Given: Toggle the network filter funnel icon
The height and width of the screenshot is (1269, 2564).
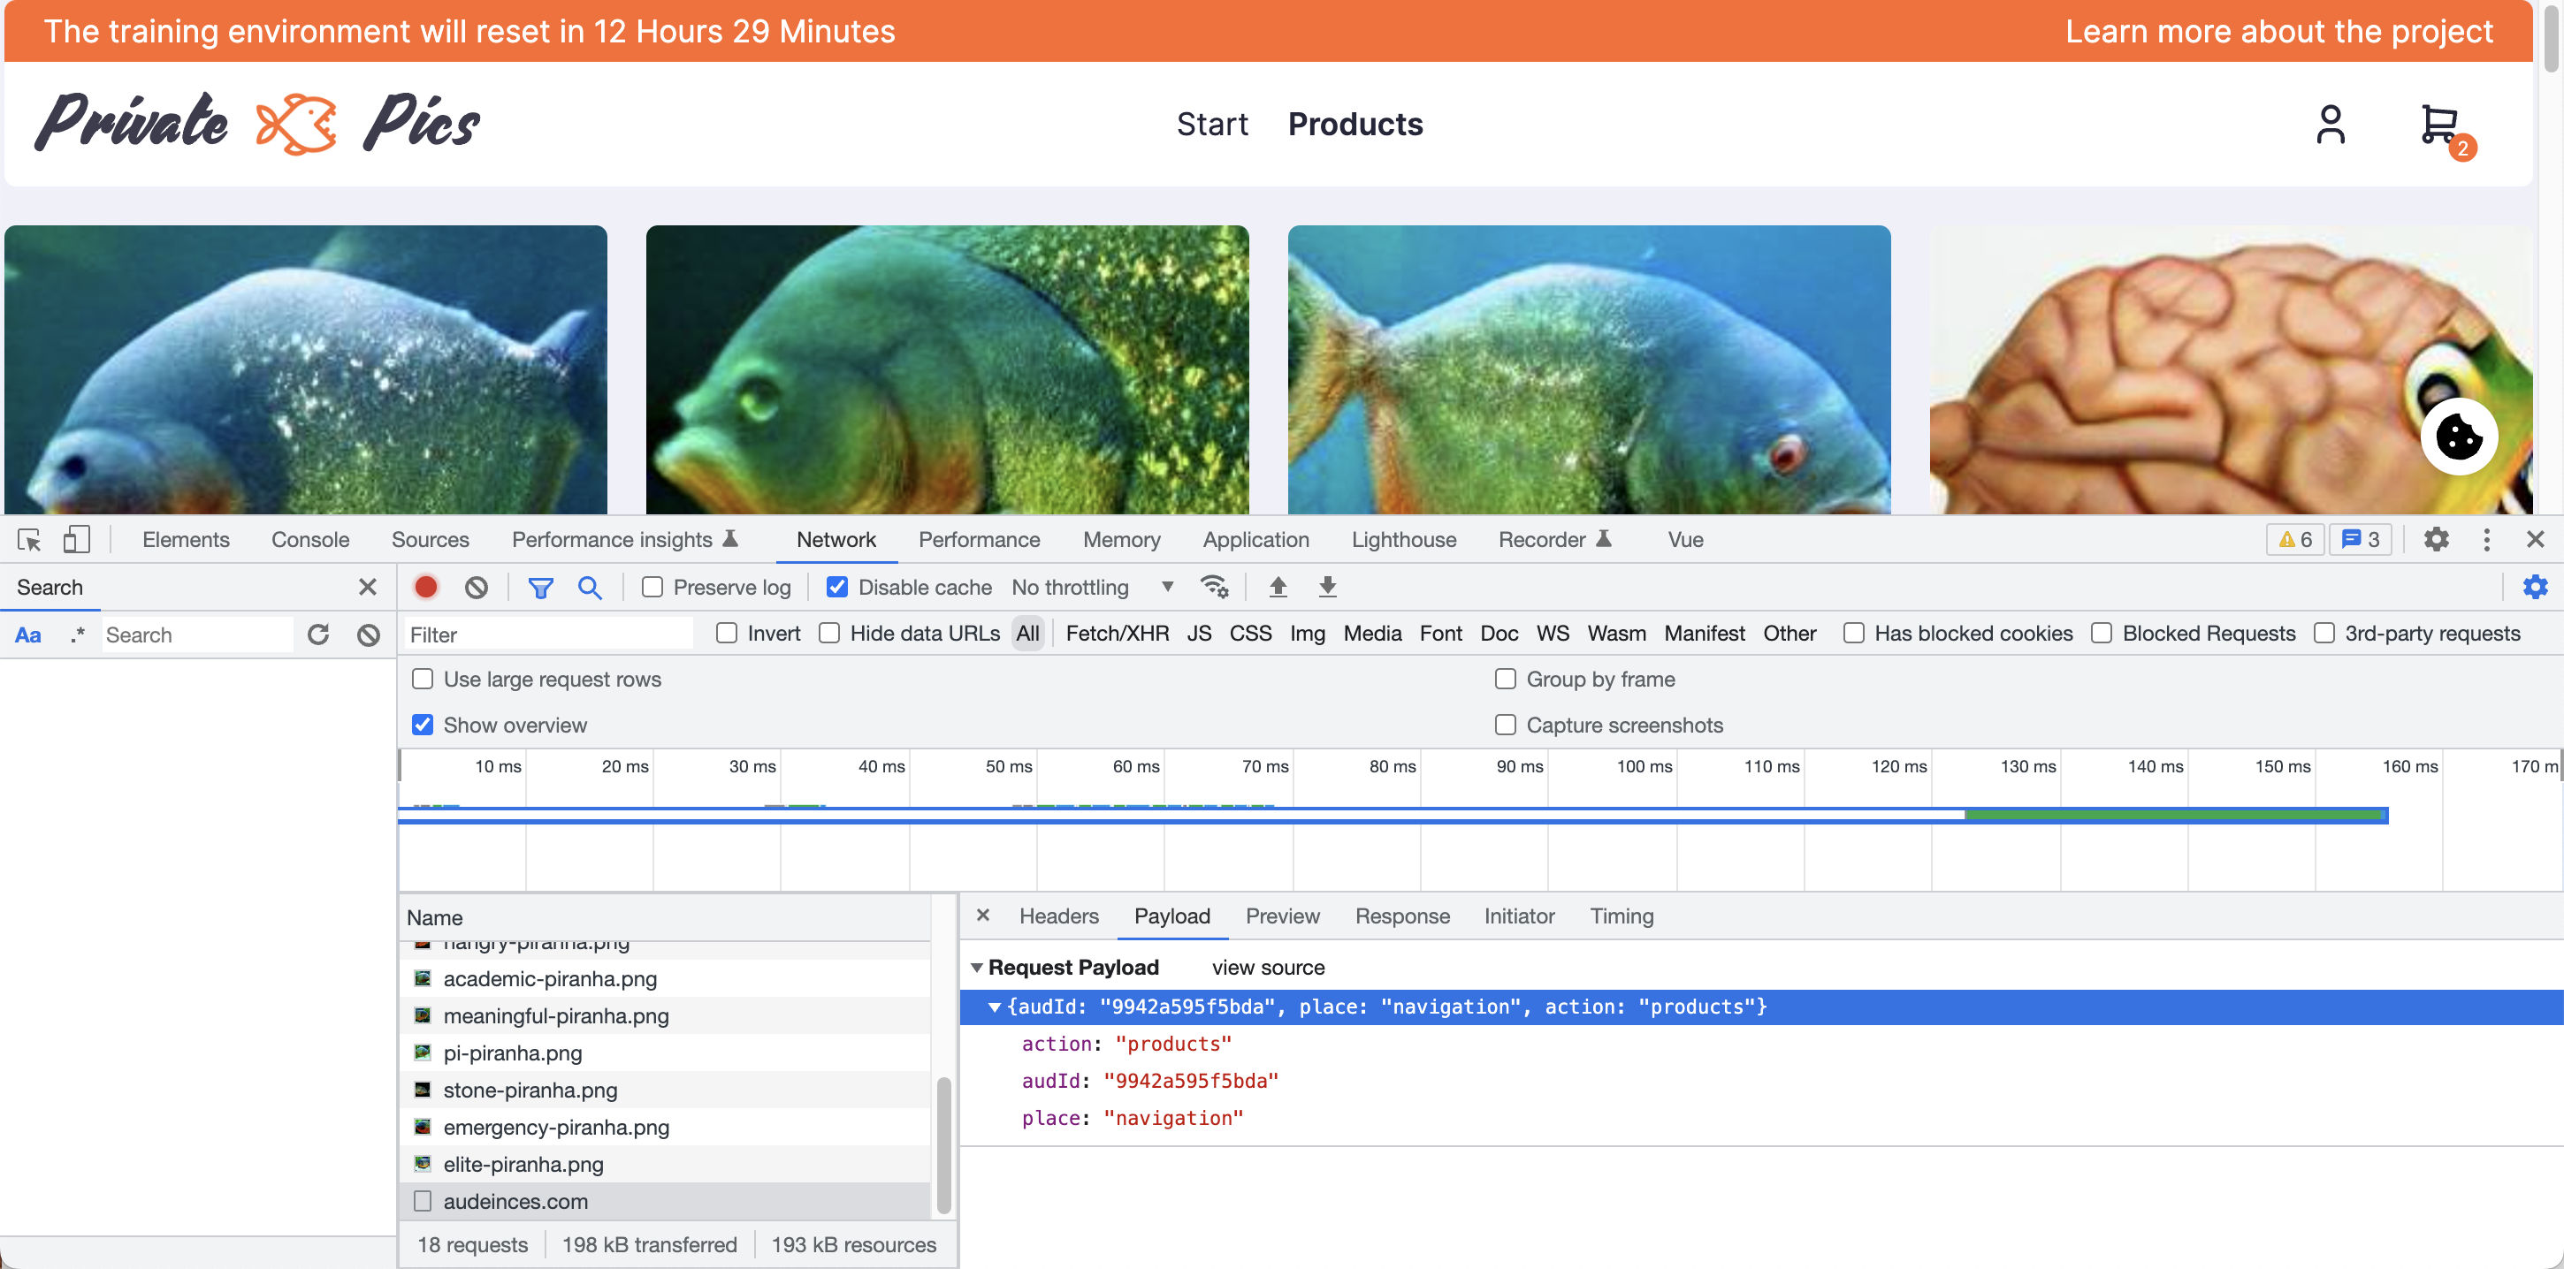Looking at the screenshot, I should 540,587.
